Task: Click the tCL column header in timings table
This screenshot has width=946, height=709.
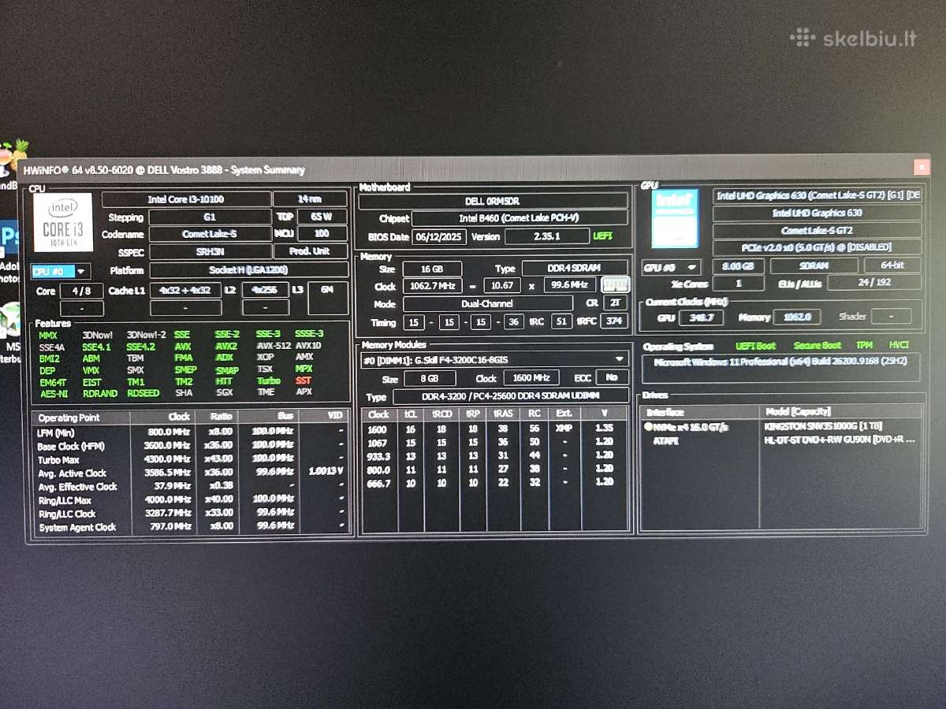Action: 410,414
